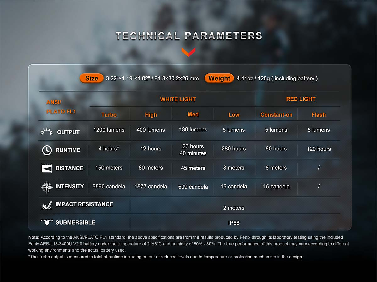The width and height of the screenshot is (377, 282).
Task: Select the RED LIGHT header
Action: coord(301,99)
